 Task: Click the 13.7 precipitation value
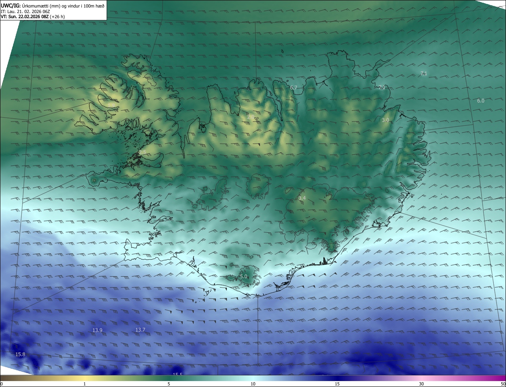pyautogui.click(x=140, y=330)
